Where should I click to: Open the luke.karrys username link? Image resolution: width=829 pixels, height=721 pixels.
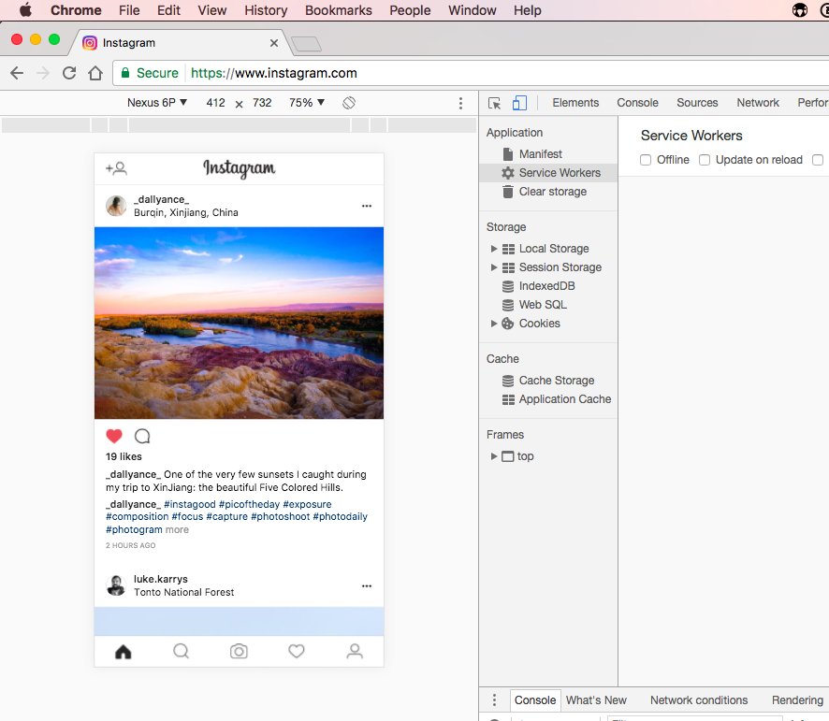tap(161, 579)
